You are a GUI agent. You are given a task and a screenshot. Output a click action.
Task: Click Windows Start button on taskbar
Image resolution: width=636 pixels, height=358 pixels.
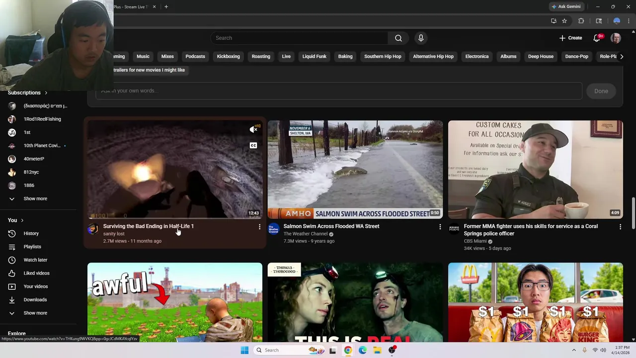[x=244, y=350]
